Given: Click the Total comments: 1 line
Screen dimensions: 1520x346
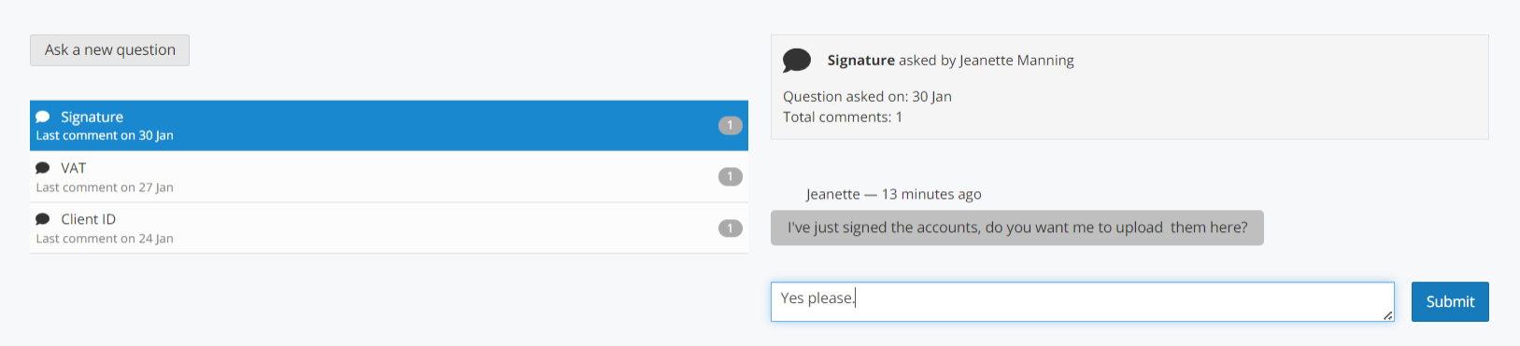Looking at the screenshot, I should coord(843,117).
